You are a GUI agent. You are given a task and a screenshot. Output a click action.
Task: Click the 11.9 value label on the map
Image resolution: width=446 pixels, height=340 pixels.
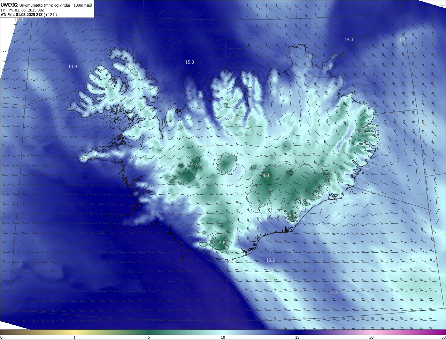coord(401,40)
